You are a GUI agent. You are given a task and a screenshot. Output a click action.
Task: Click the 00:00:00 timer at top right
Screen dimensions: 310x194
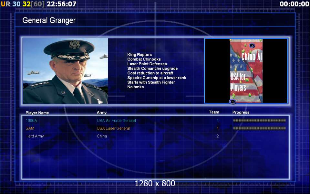294,4
